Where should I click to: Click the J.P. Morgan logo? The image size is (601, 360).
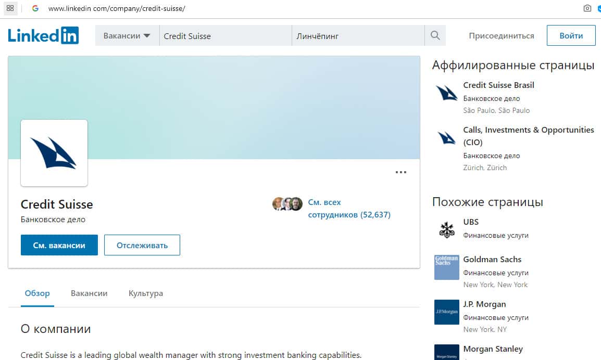point(446,312)
